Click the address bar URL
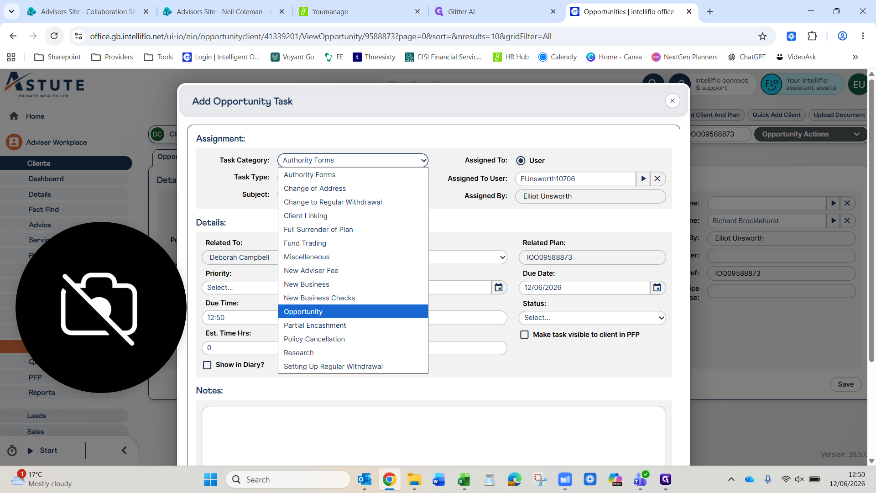This screenshot has height=493, width=876. tap(320, 36)
